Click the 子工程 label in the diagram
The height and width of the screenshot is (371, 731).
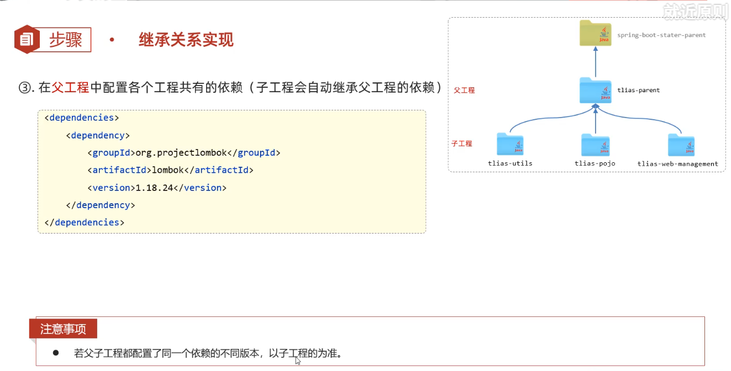(x=462, y=144)
